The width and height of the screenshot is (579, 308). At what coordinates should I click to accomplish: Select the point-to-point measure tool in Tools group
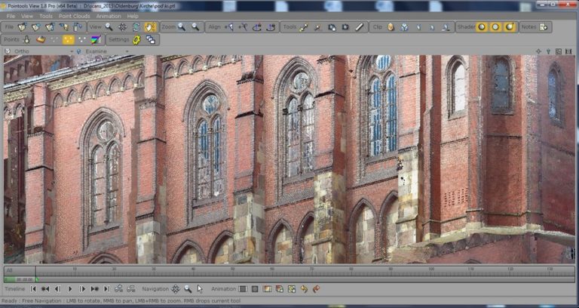click(304, 27)
